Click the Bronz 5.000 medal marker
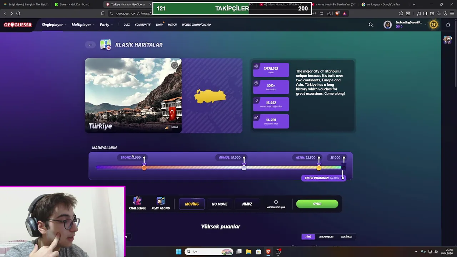Image resolution: width=457 pixels, height=257 pixels. 144,167
